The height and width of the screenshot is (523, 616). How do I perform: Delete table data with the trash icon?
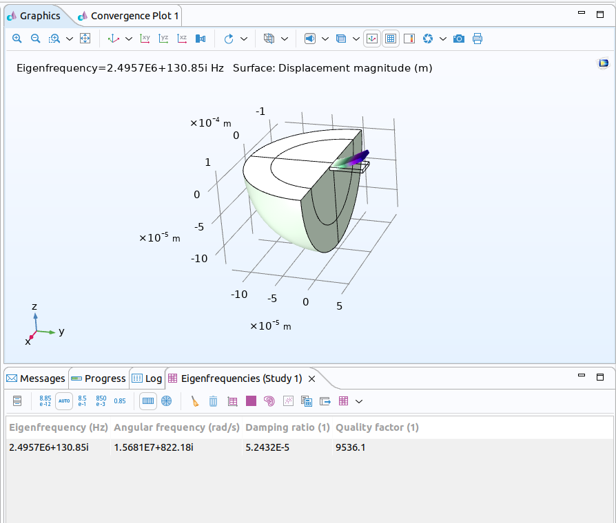[214, 401]
